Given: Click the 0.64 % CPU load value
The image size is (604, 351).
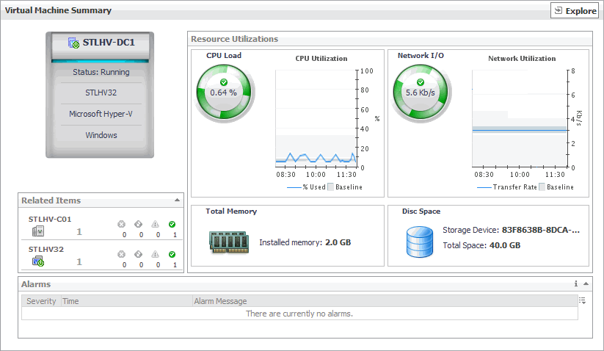Looking at the screenshot, I should click(223, 93).
